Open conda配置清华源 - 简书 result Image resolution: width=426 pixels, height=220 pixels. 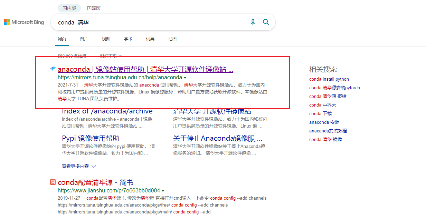tap(95, 182)
